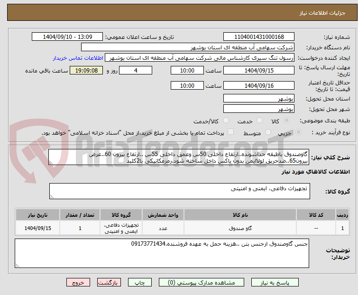Screen dimensions: 358x295
Task: Click the price validity date 1404/09/16 field
Action: [x=259, y=86]
